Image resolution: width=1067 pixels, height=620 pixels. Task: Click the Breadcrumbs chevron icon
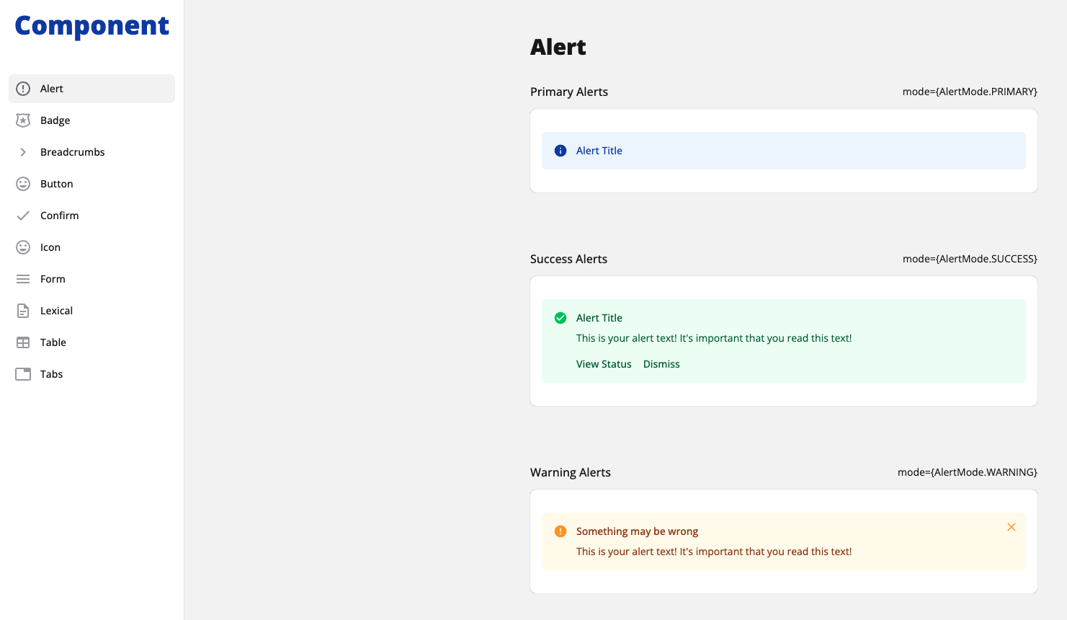pos(23,152)
